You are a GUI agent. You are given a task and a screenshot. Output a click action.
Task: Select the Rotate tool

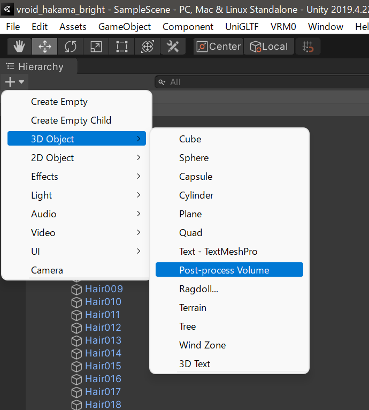coord(70,47)
